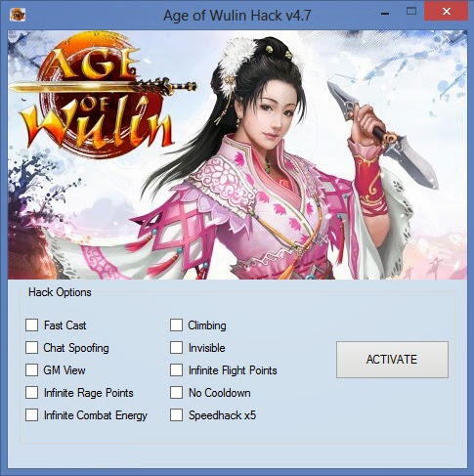
Task: Click the Hack Options group label
Action: click(60, 292)
